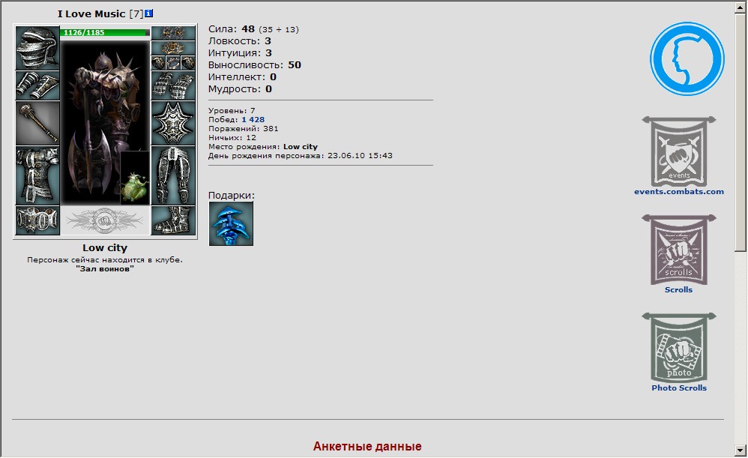Open the Photo Scrolls text link
Screen dimensions: 748x458
pyautogui.click(x=679, y=388)
